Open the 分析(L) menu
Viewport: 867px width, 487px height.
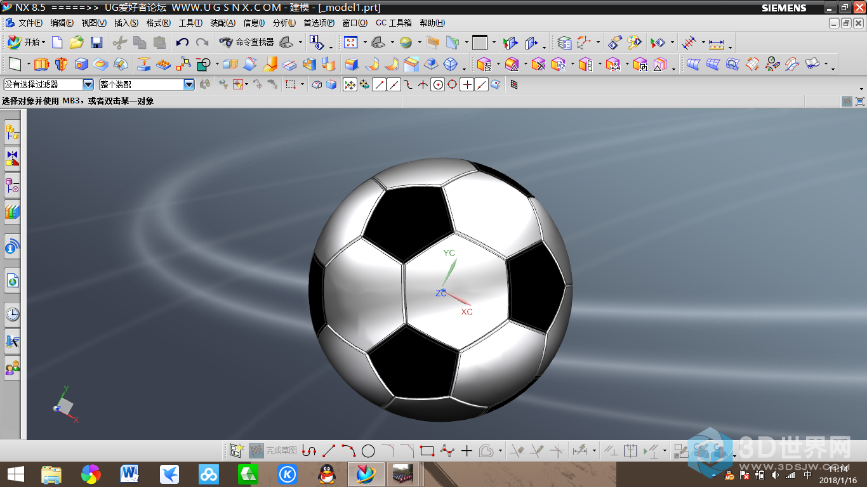click(284, 23)
